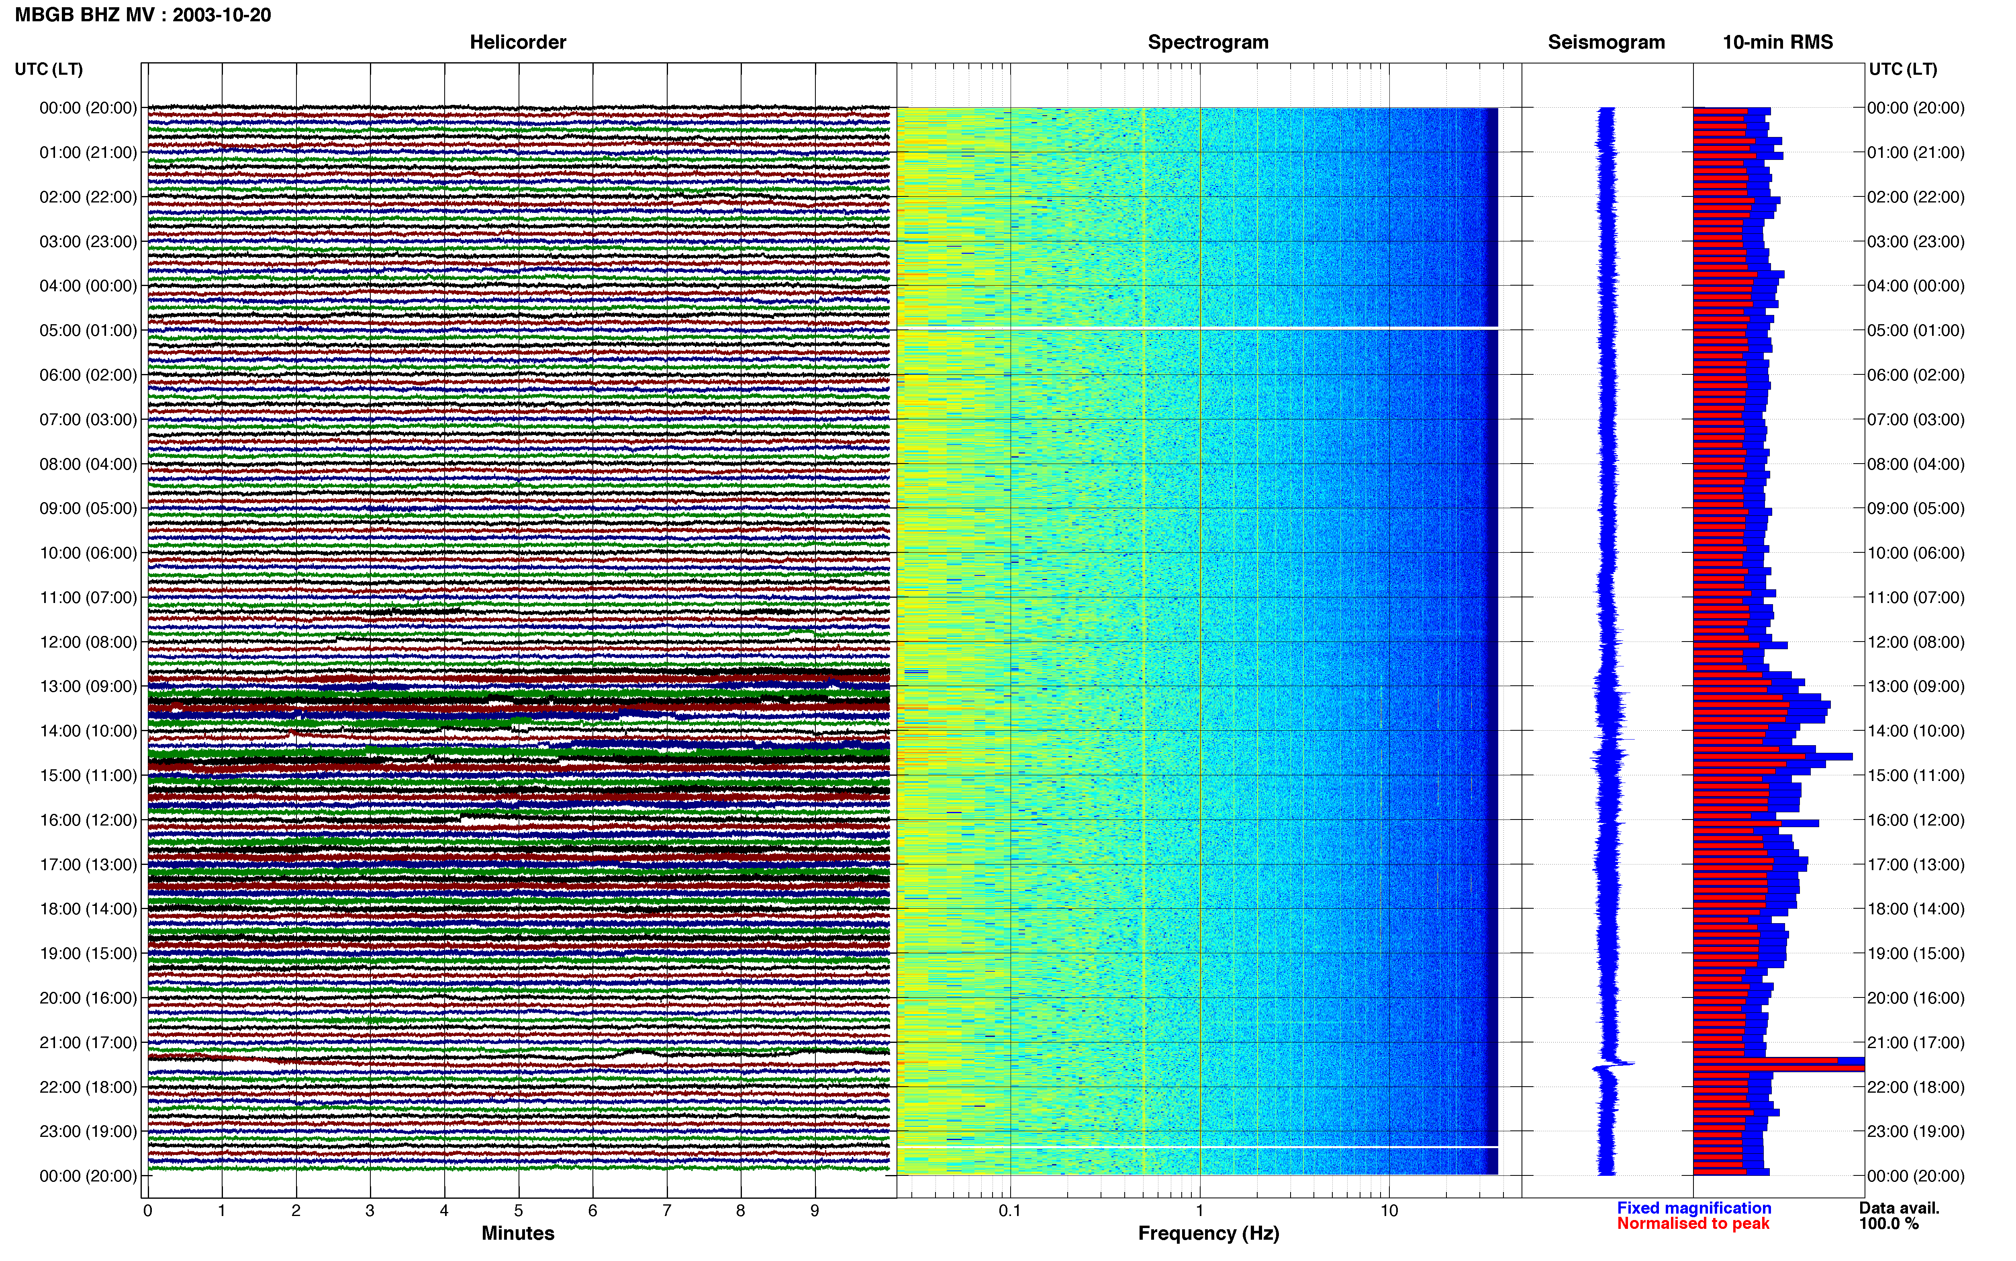
Task: Click the 'Frequency (Hz)' x-axis label
Action: click(x=1208, y=1233)
